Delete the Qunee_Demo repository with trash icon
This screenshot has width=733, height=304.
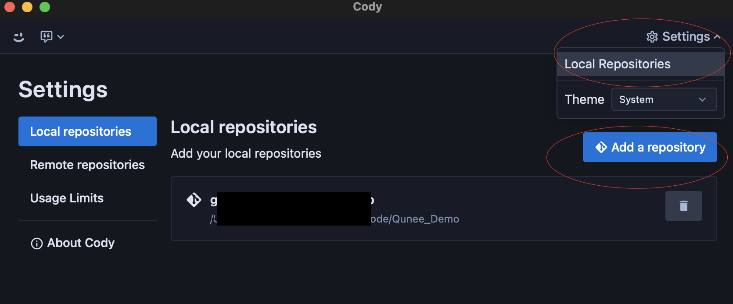coord(683,206)
